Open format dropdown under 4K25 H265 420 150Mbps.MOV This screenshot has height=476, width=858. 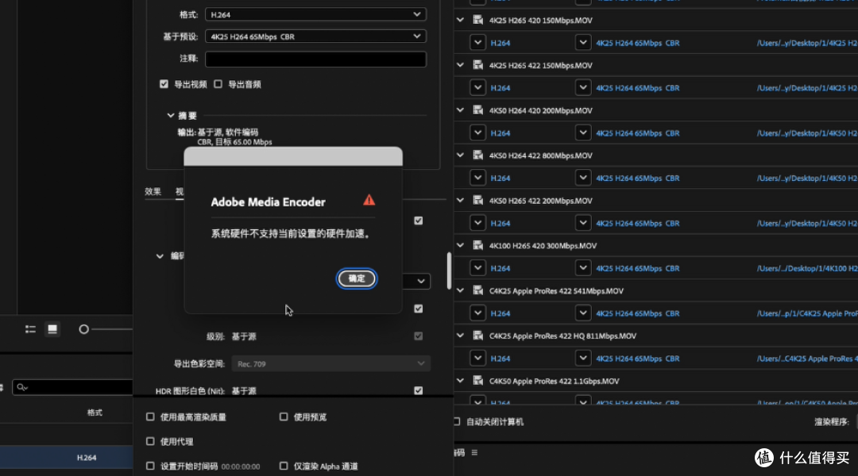point(477,43)
